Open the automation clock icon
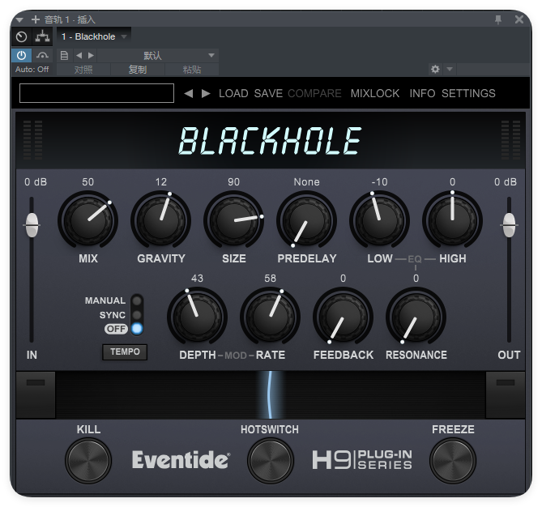 [21, 36]
